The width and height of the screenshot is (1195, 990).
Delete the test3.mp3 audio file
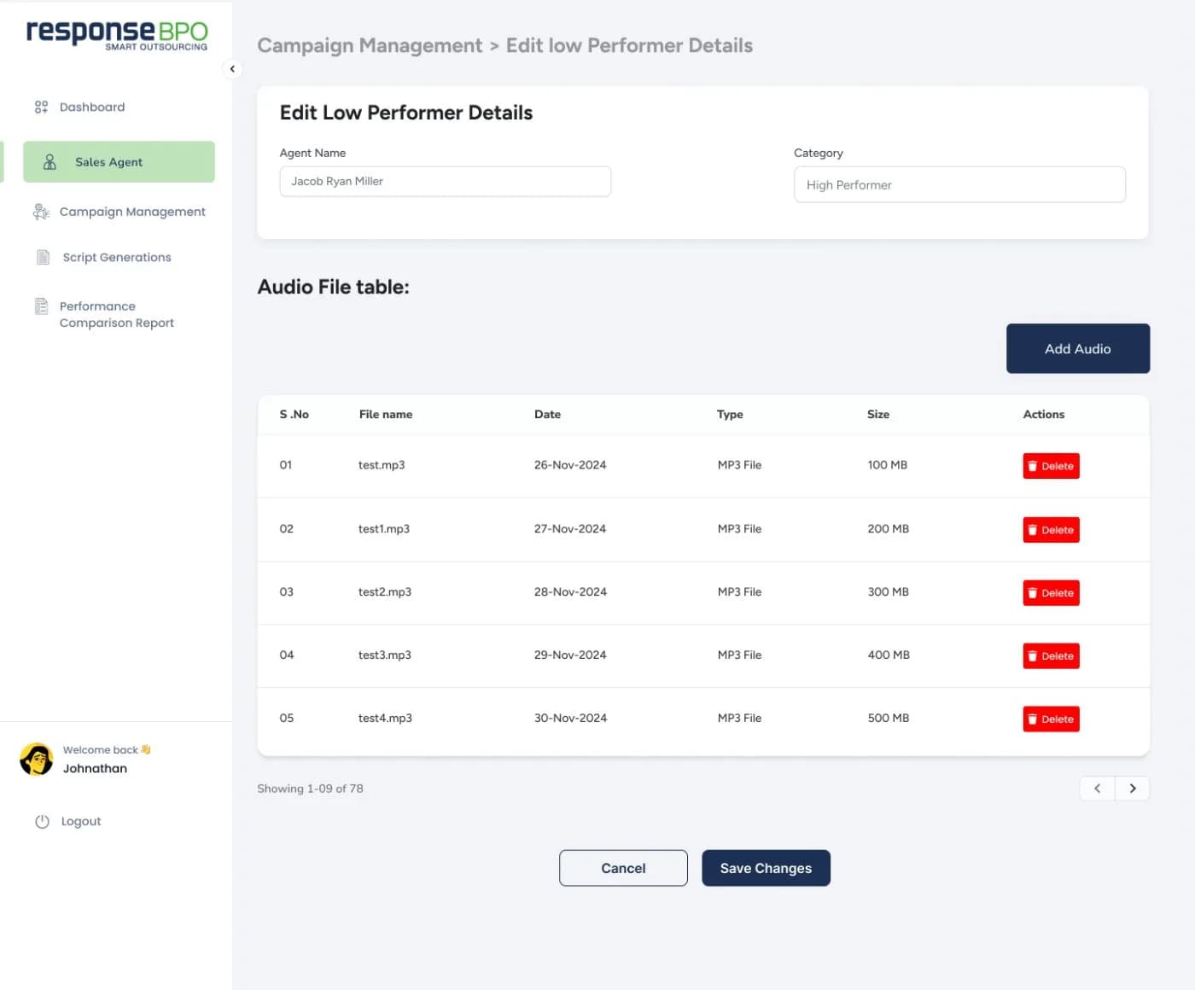(x=1051, y=656)
